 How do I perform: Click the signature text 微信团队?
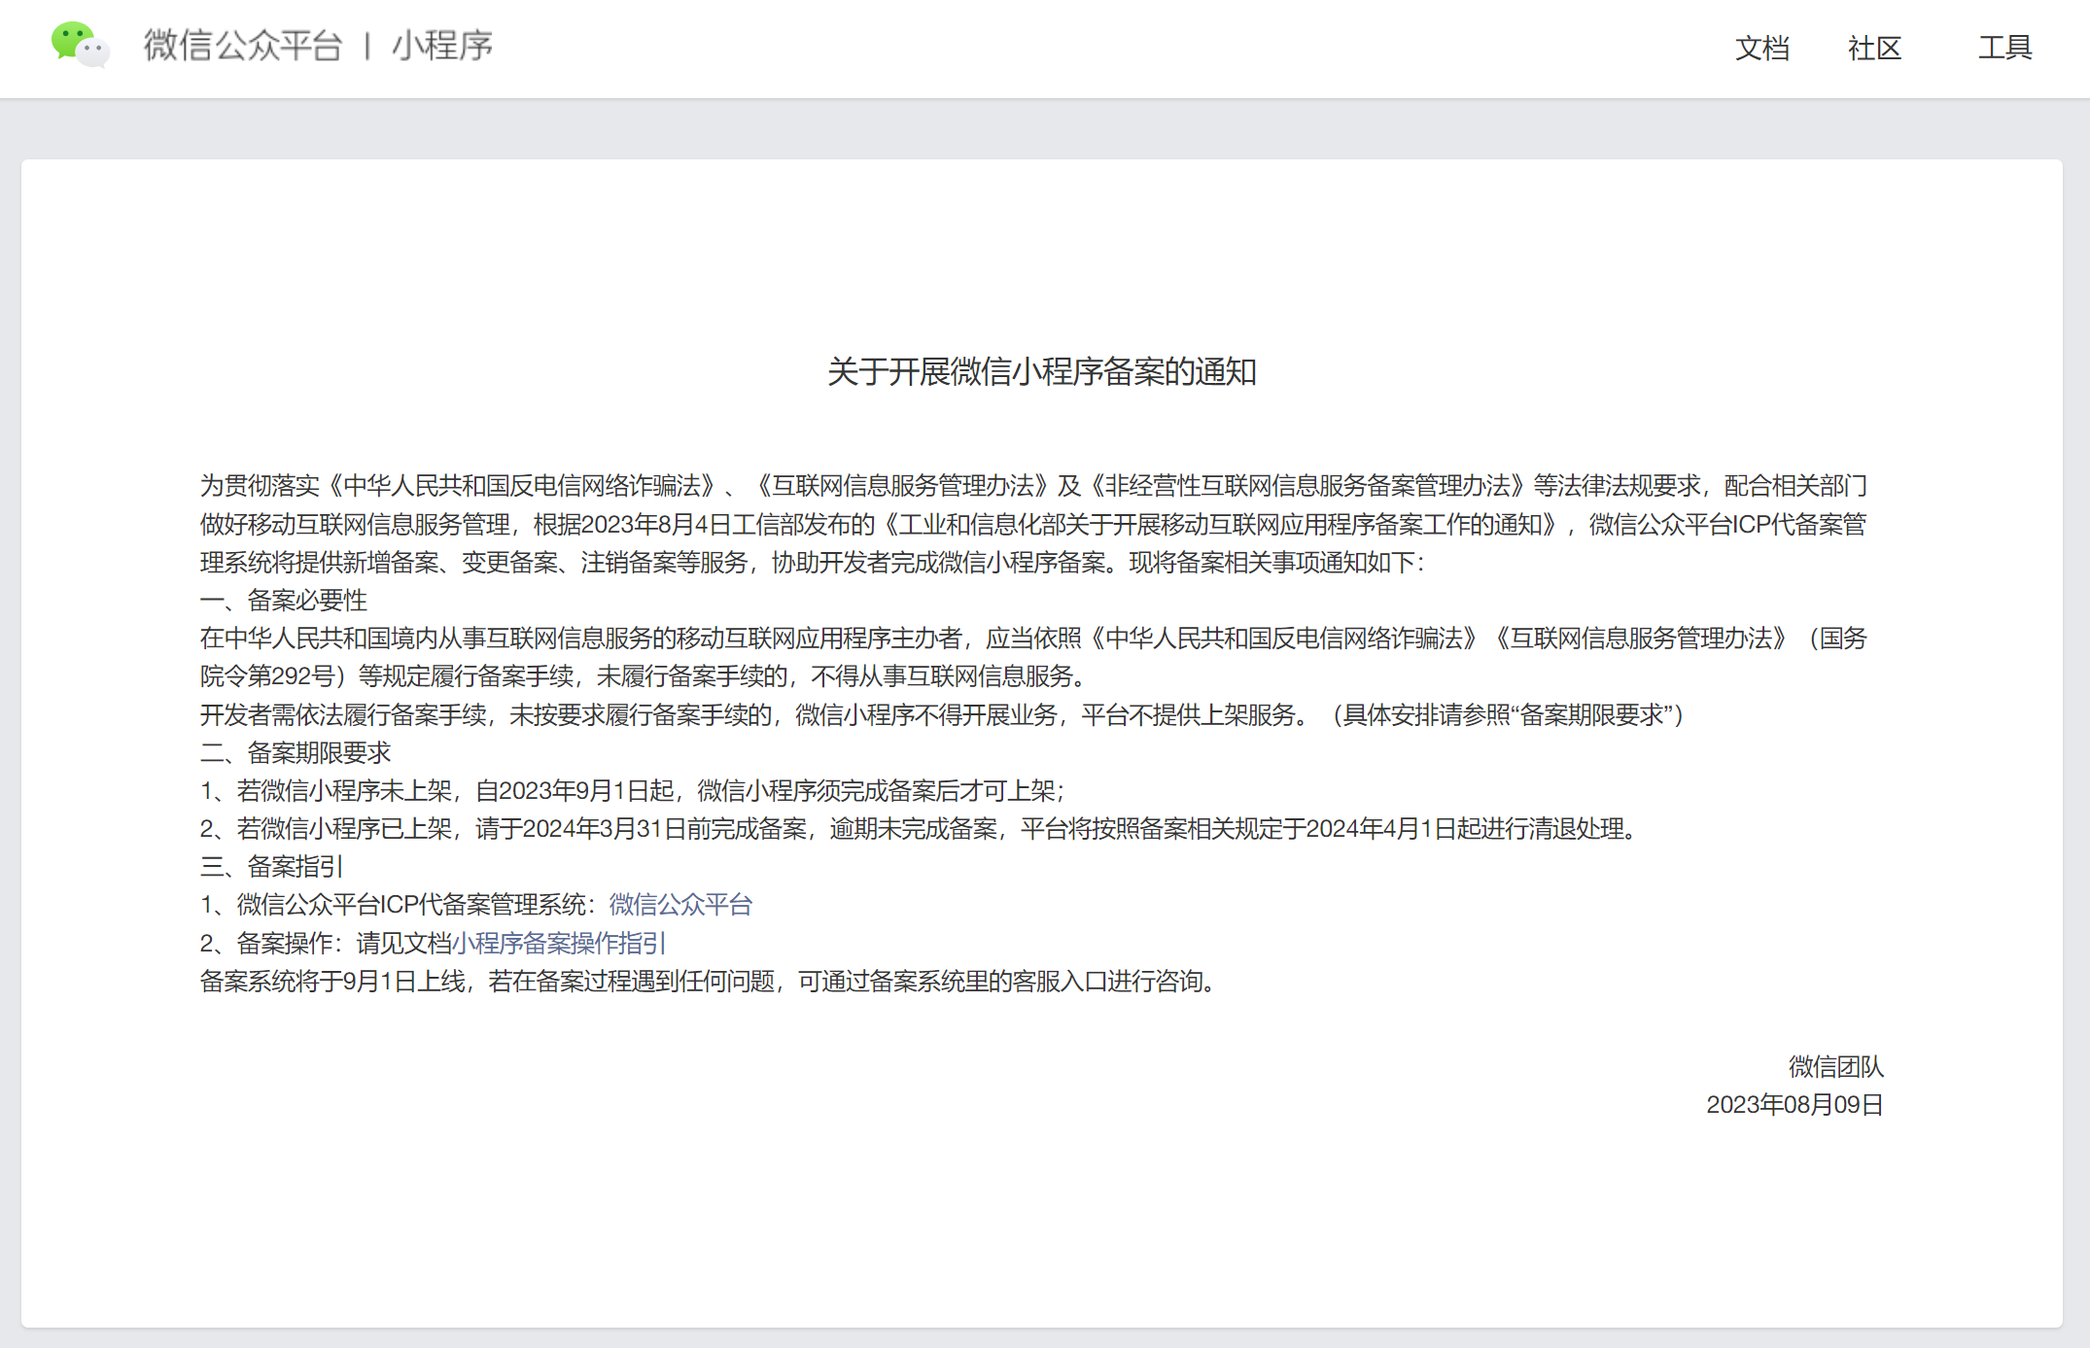[1836, 1067]
